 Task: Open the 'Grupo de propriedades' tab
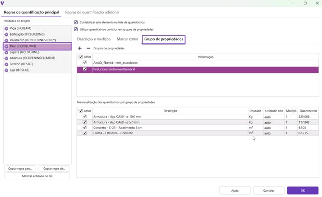(x=163, y=39)
